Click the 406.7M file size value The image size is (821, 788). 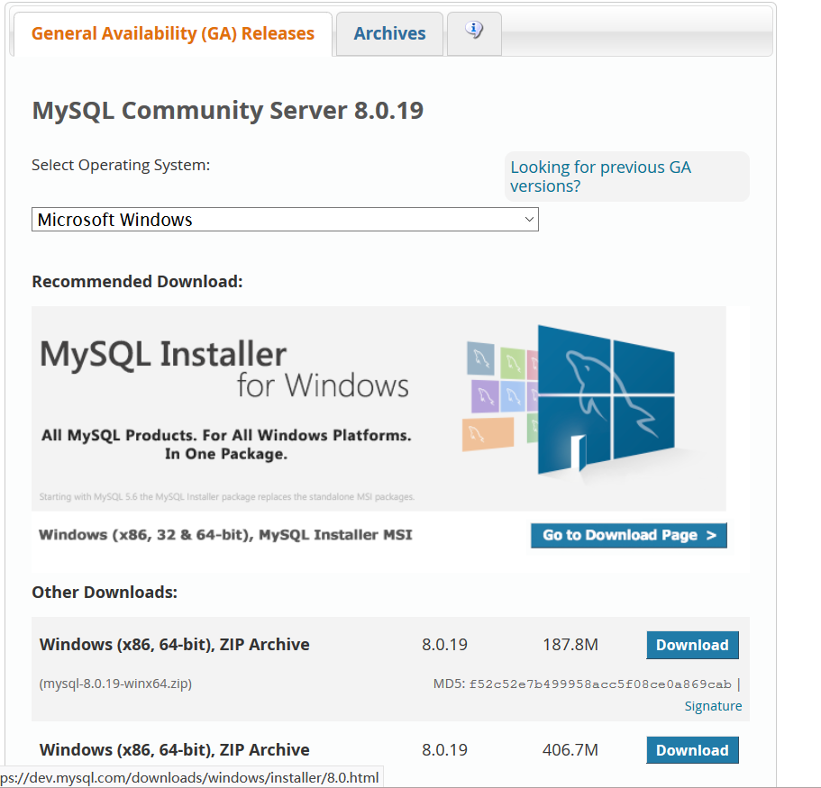[x=570, y=750]
